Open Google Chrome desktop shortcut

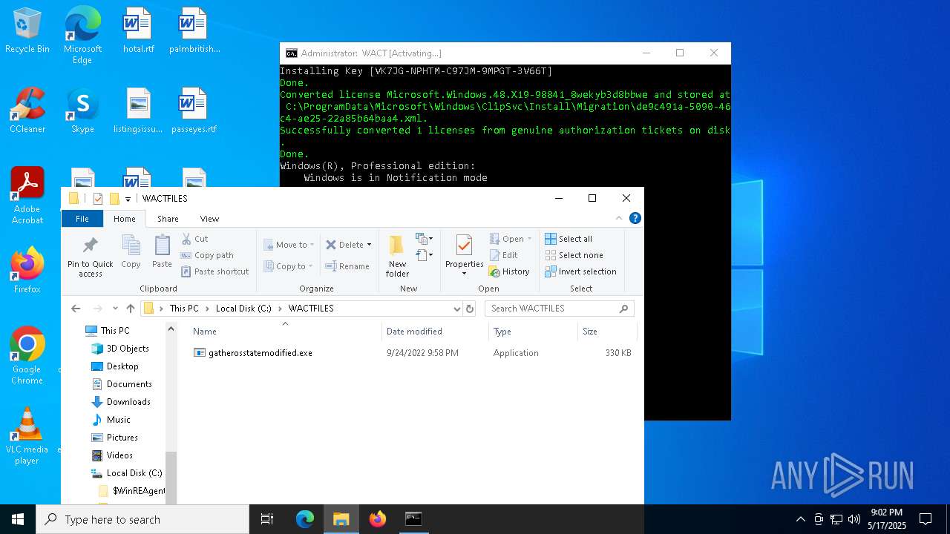(27, 356)
